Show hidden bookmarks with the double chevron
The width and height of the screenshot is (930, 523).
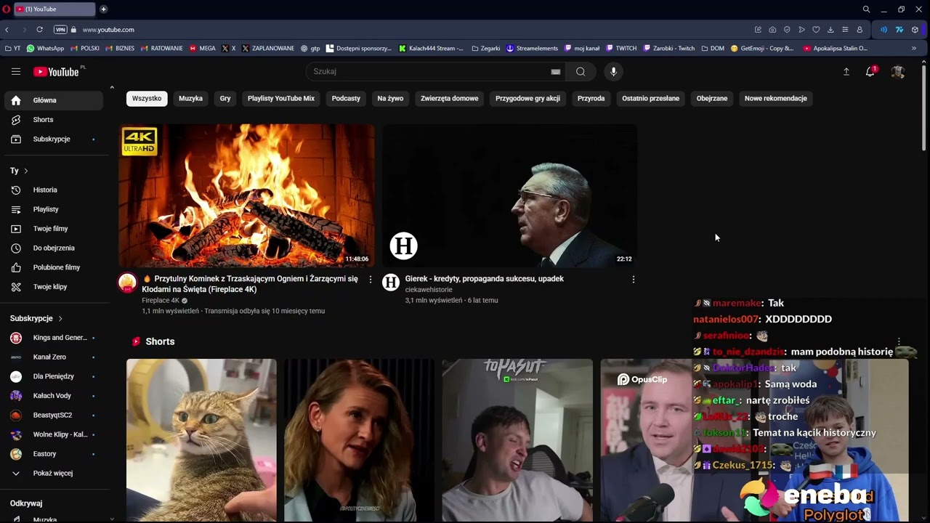tap(914, 49)
